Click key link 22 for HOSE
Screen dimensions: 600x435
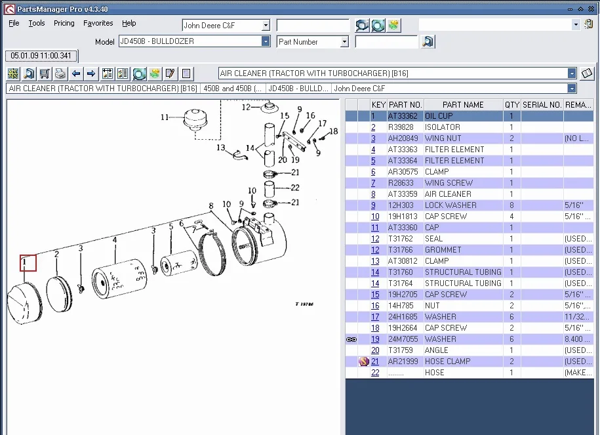375,373
